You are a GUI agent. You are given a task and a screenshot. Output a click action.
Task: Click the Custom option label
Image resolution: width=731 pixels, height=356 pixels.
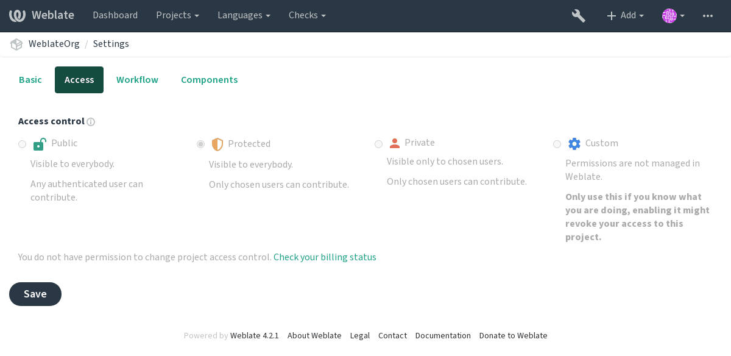point(602,143)
